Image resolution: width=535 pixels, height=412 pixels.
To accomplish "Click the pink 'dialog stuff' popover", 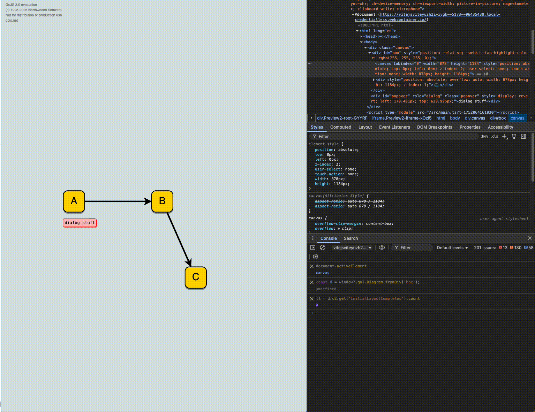I will [80, 223].
